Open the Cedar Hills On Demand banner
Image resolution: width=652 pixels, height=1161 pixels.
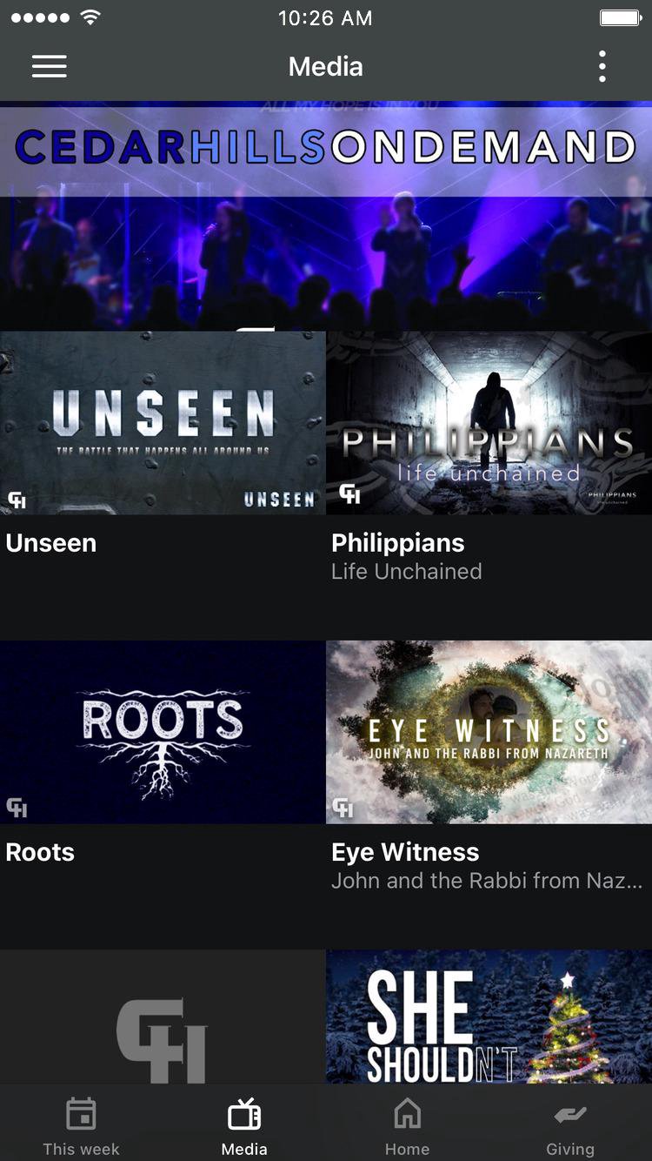tap(326, 216)
